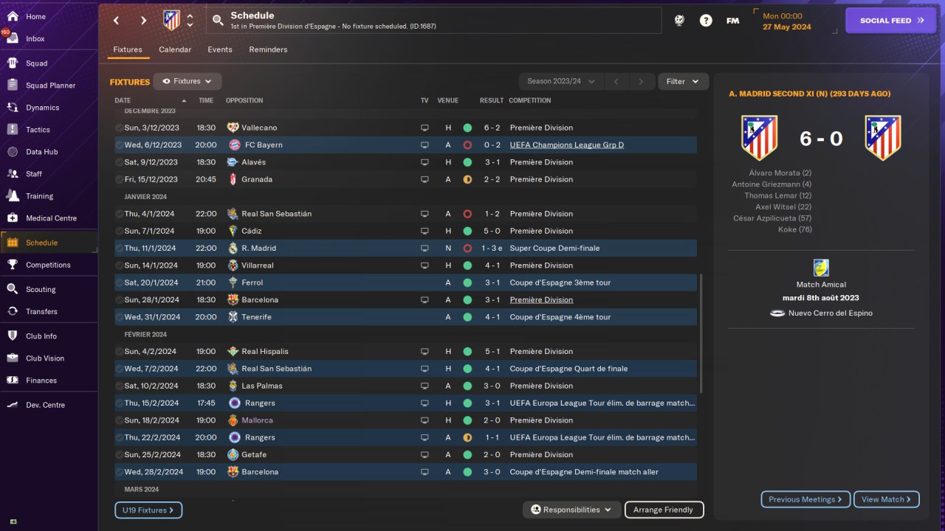Open the FM menu icon

pyautogui.click(x=732, y=21)
